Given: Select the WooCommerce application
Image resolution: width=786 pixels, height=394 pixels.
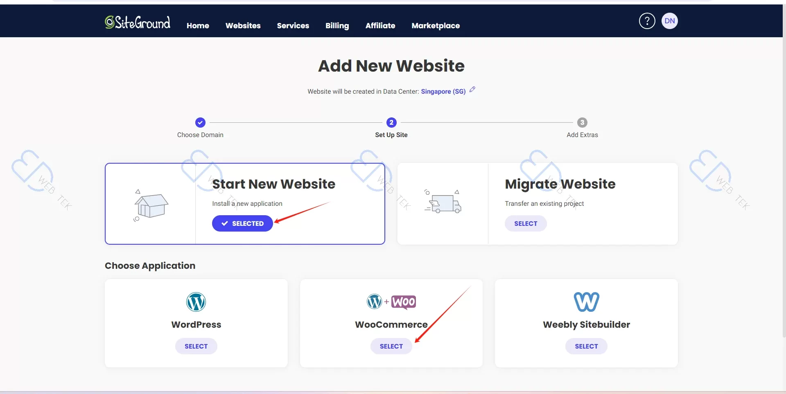Looking at the screenshot, I should (391, 346).
